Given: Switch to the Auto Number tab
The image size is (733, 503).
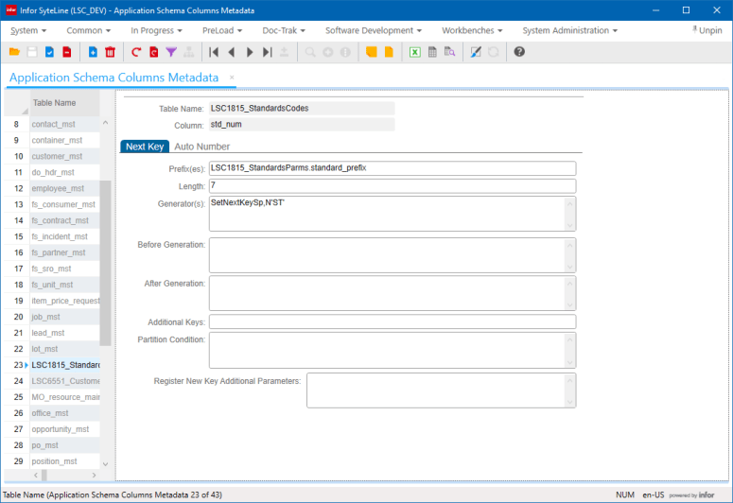Looking at the screenshot, I should 202,147.
